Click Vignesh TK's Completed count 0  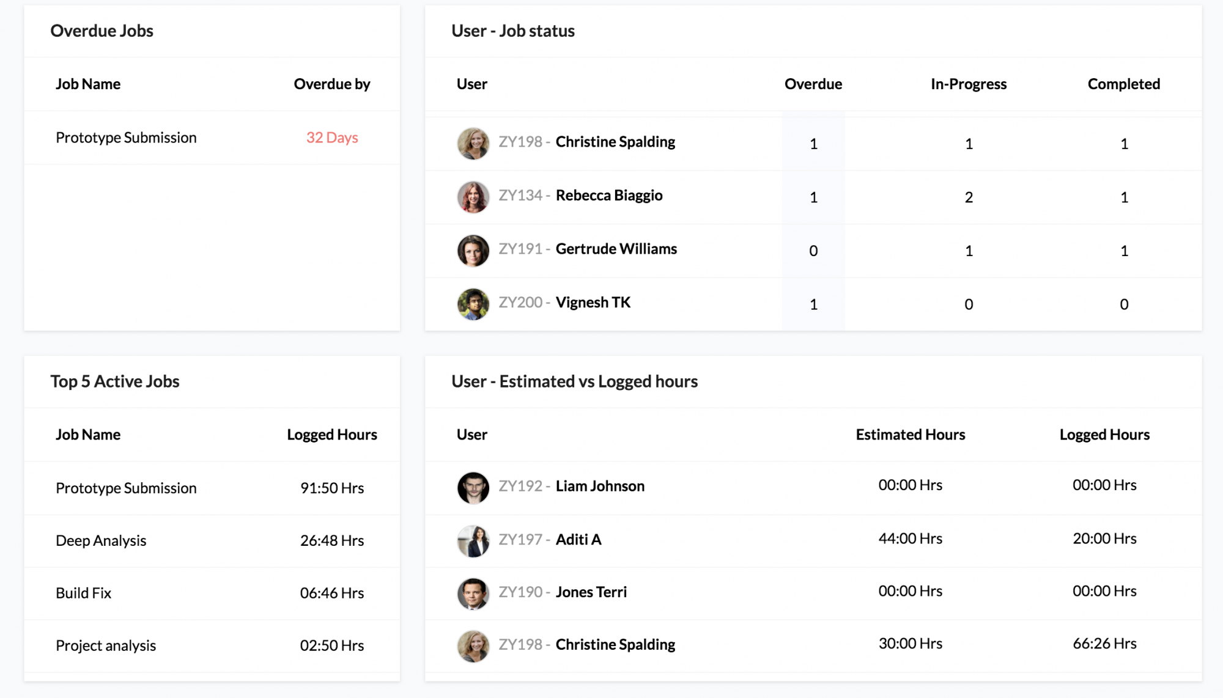coord(1124,304)
